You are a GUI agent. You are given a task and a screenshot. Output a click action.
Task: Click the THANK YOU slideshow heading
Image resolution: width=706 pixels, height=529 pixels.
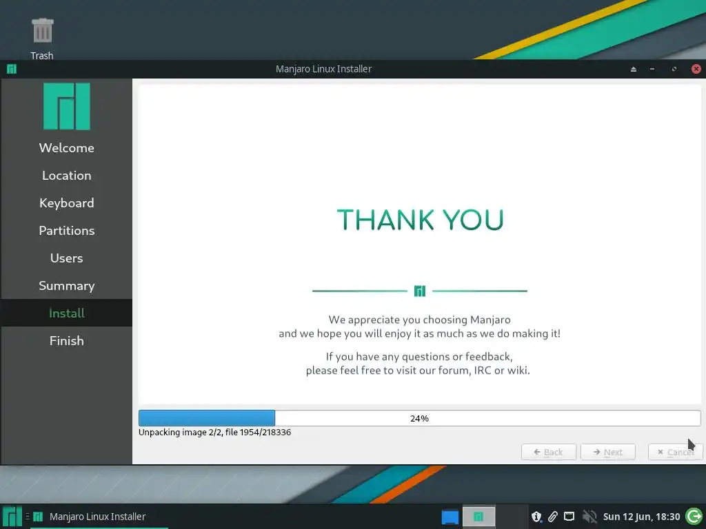[420, 220]
